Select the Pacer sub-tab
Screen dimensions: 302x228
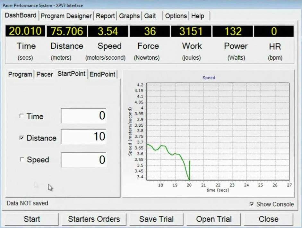(45, 74)
